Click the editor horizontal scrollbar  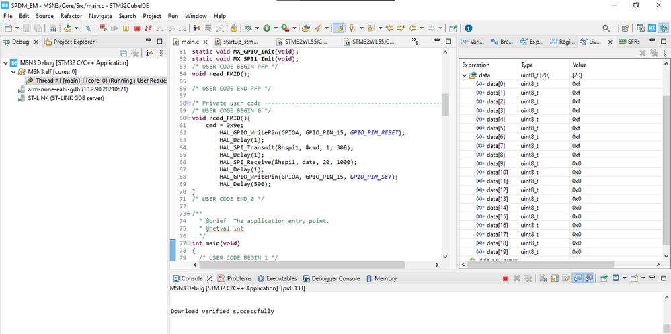pyautogui.click(x=303, y=265)
